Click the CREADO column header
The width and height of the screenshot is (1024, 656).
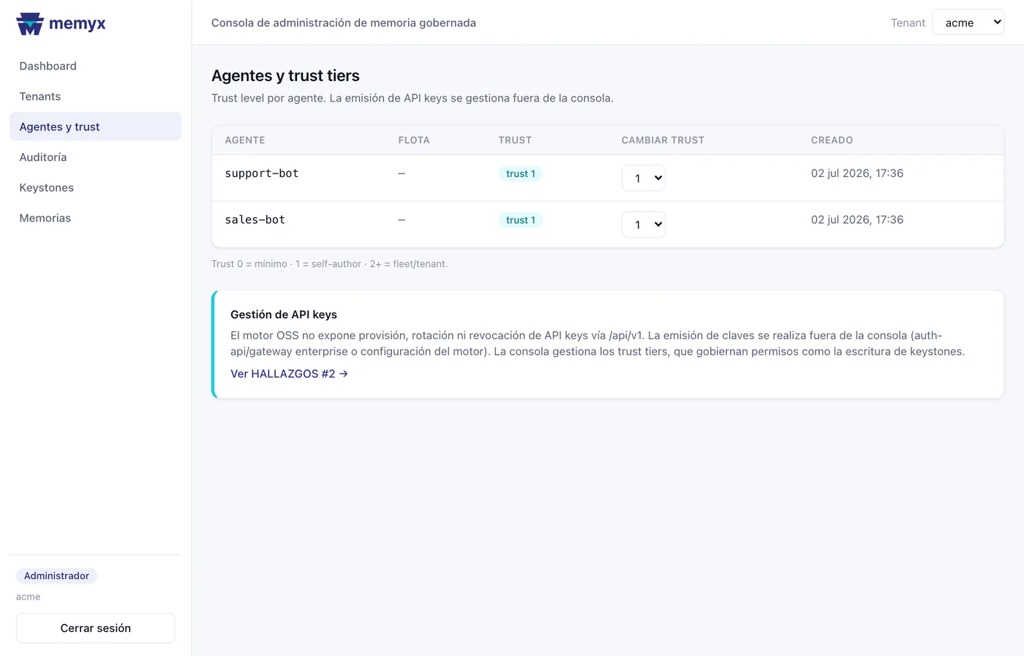[x=832, y=140]
